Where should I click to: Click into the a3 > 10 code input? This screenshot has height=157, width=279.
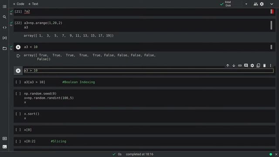click(149, 71)
